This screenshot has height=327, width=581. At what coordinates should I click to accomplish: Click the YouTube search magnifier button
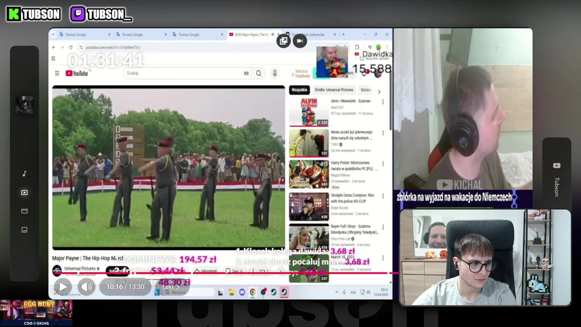pyautogui.click(x=258, y=73)
